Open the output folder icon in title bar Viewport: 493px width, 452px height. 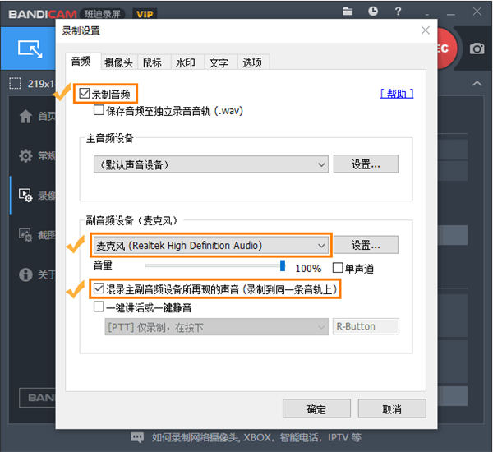348,12
